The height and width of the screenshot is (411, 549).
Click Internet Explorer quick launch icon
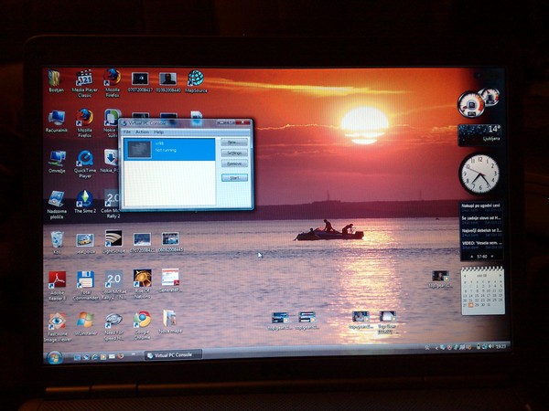coord(94,357)
